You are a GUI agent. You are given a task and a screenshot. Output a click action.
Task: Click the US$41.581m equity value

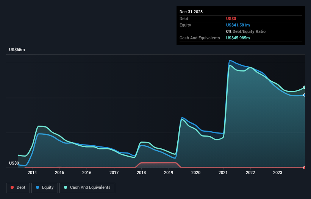[238, 25]
